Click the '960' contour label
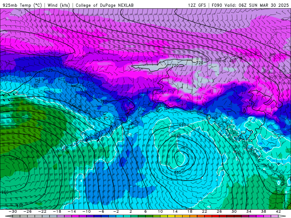The image size is (291, 218). pyautogui.click(x=5, y=192)
